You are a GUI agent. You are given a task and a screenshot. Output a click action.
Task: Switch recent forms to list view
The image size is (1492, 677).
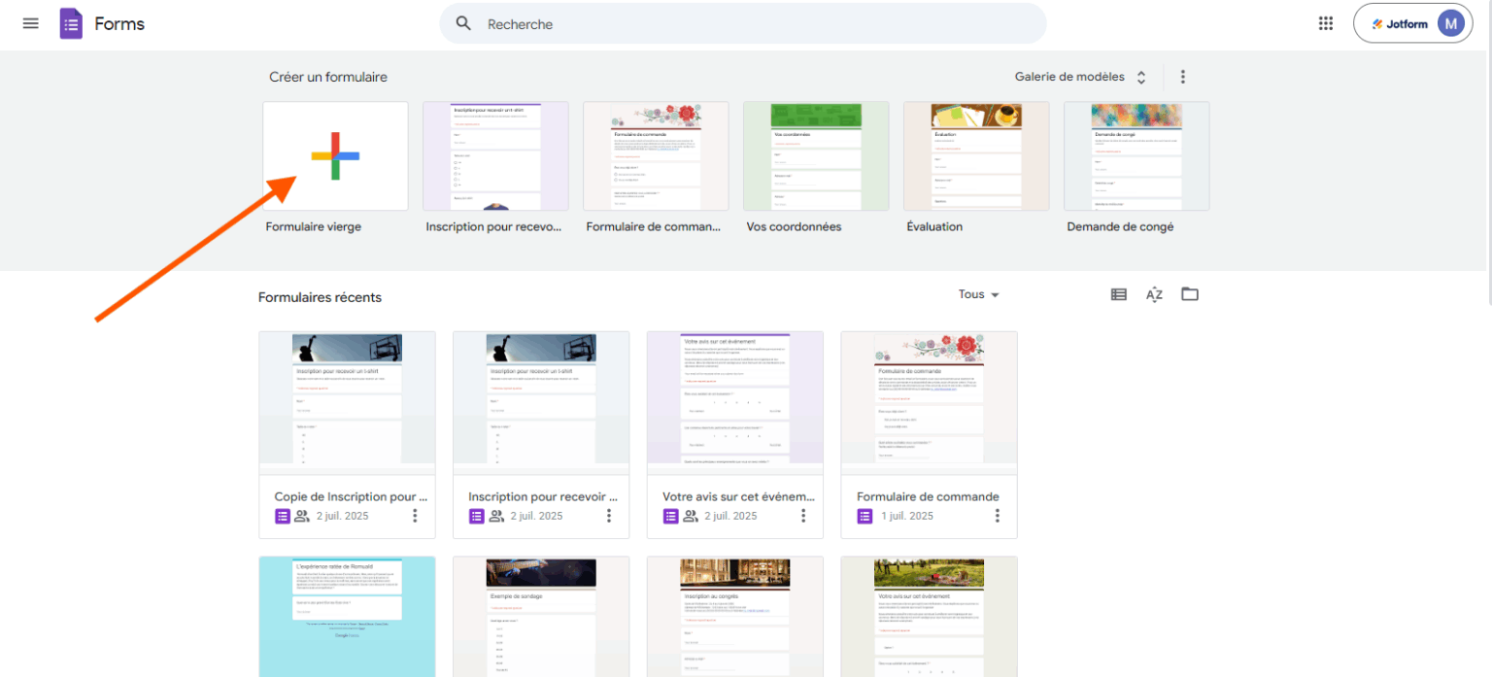tap(1118, 293)
